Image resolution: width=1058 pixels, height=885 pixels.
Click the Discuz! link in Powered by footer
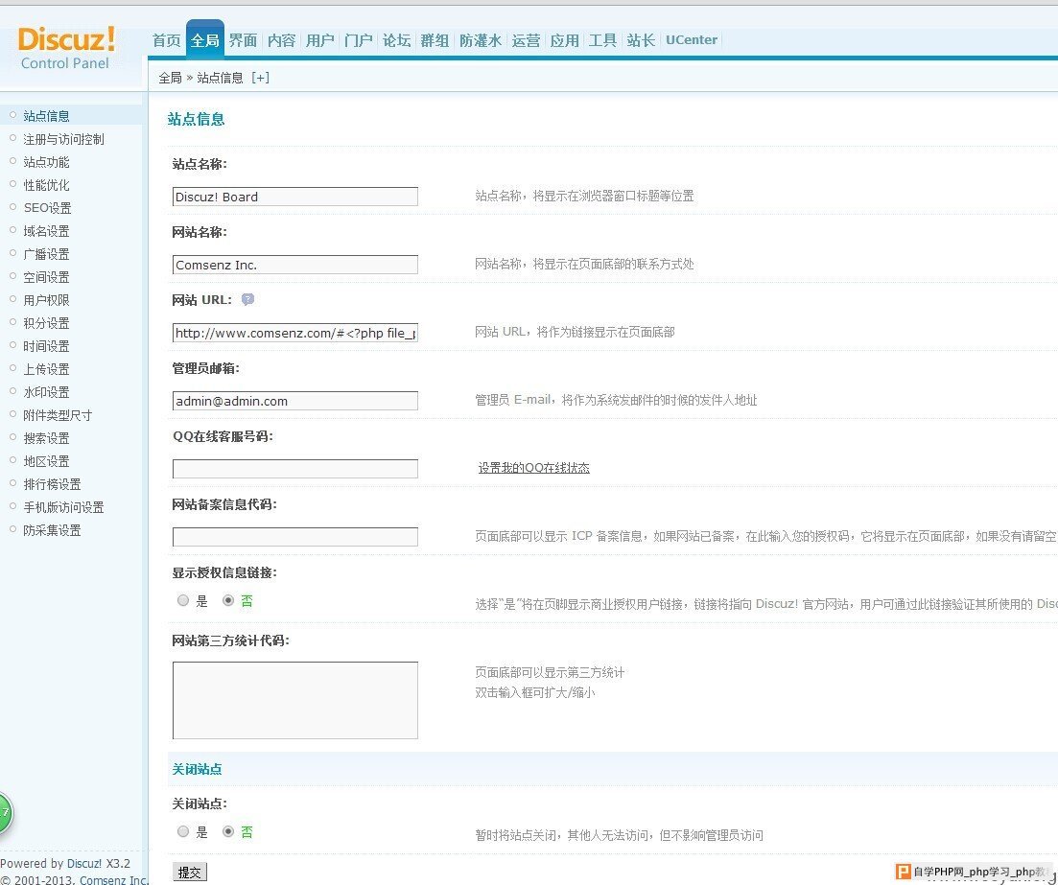tap(84, 863)
